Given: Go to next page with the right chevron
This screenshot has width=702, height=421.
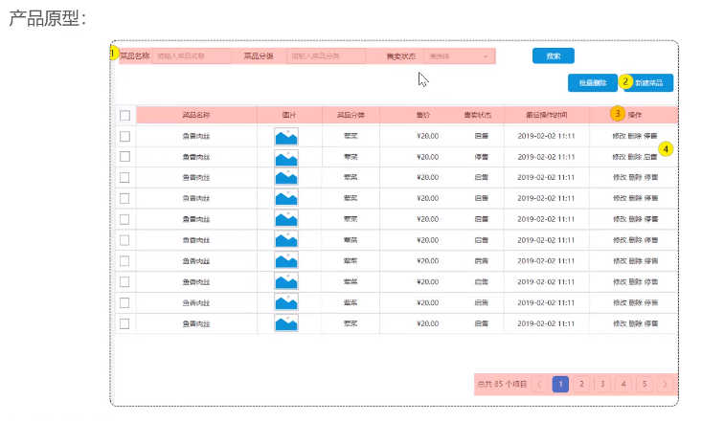Looking at the screenshot, I should 665,384.
